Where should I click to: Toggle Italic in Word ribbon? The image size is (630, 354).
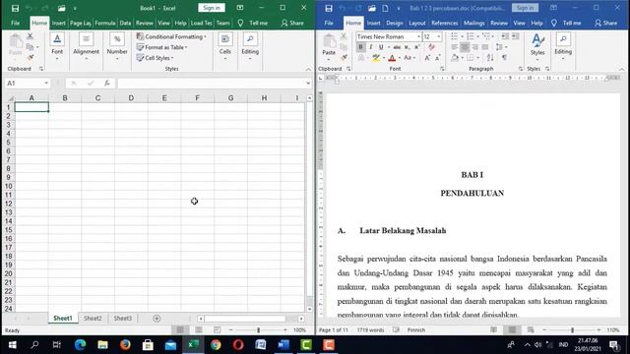tap(371, 47)
